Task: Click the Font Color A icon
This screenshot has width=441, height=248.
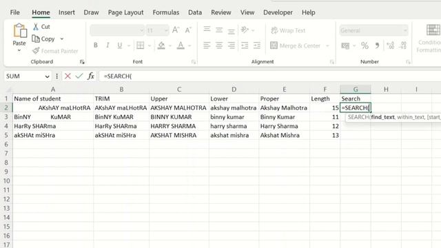Action: point(181,45)
